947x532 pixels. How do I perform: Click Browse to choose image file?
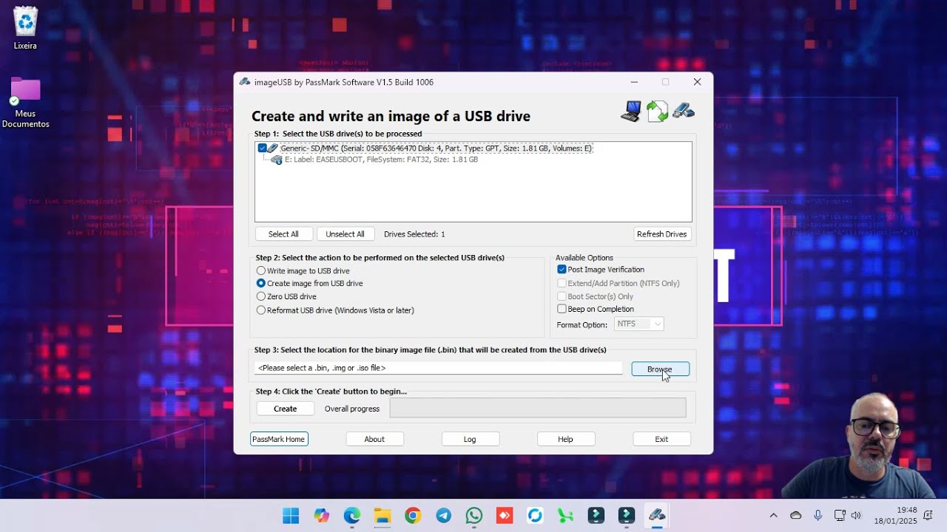(x=660, y=369)
